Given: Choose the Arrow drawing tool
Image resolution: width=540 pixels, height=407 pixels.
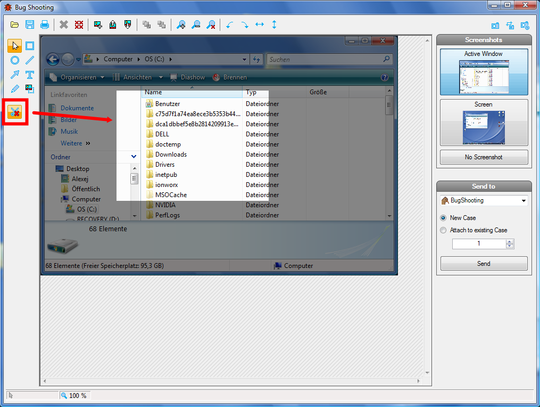Looking at the screenshot, I should click(15, 75).
